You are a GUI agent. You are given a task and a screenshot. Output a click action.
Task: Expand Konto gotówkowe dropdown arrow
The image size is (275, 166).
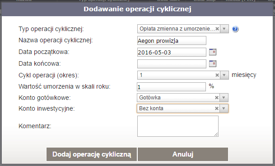pyautogui.click(x=224, y=98)
